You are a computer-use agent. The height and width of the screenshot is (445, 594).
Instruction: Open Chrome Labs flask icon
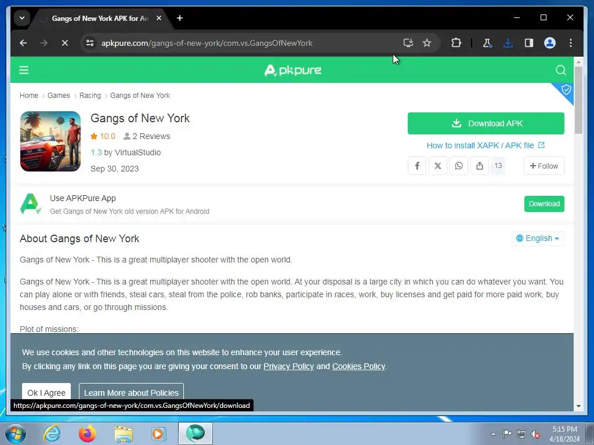point(487,43)
